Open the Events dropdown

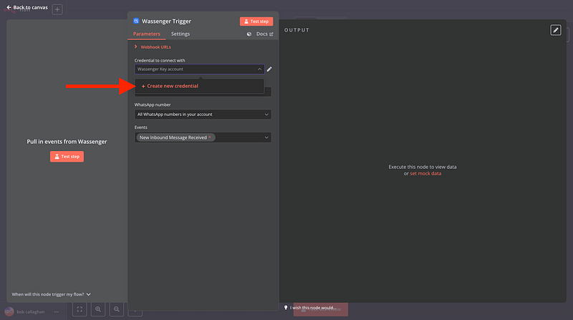[x=203, y=137]
